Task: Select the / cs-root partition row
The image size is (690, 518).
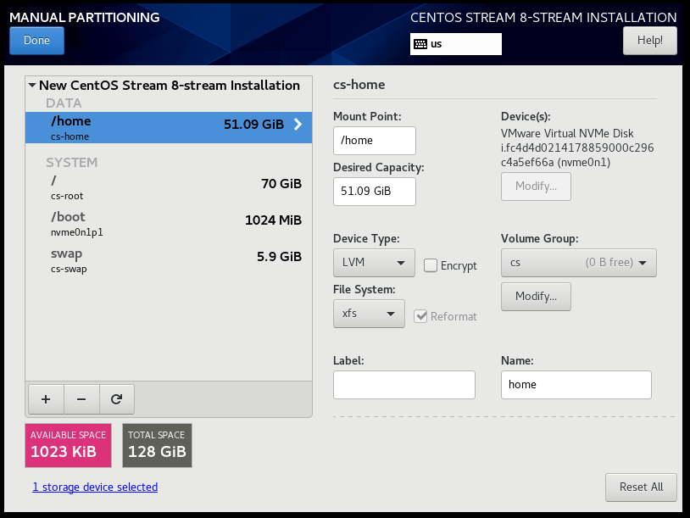Action: tap(169, 187)
